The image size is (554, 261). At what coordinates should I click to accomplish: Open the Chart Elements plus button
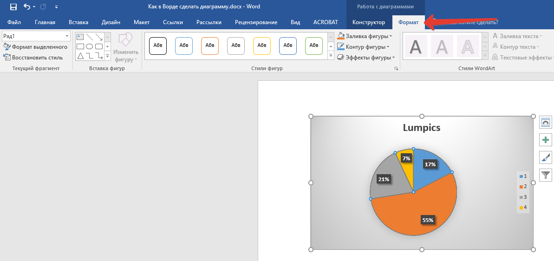(x=546, y=140)
